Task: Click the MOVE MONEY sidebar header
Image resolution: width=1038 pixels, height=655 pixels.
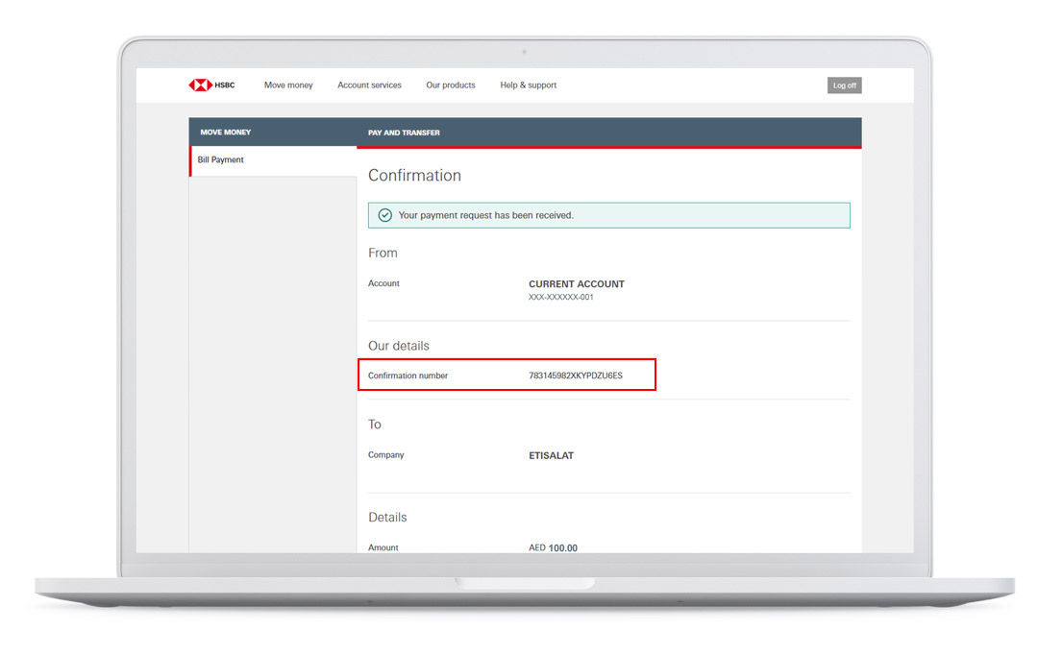Action: [x=226, y=133]
